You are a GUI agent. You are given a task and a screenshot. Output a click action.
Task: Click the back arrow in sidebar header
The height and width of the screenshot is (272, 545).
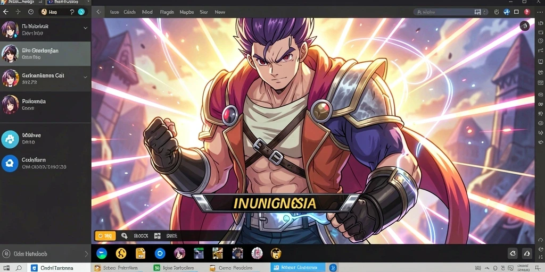(5, 12)
